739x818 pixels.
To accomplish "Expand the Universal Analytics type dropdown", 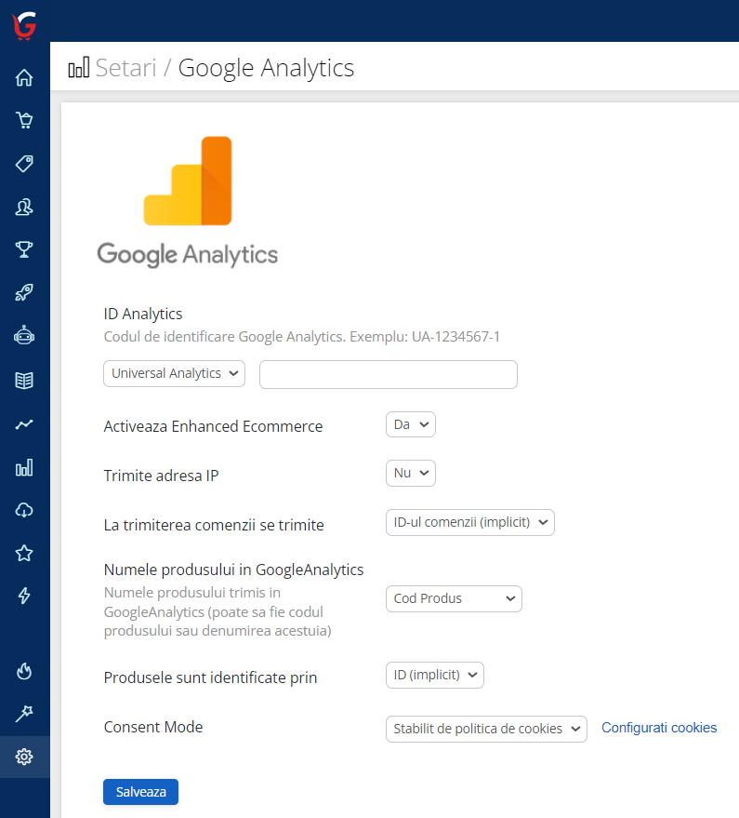I will (174, 374).
